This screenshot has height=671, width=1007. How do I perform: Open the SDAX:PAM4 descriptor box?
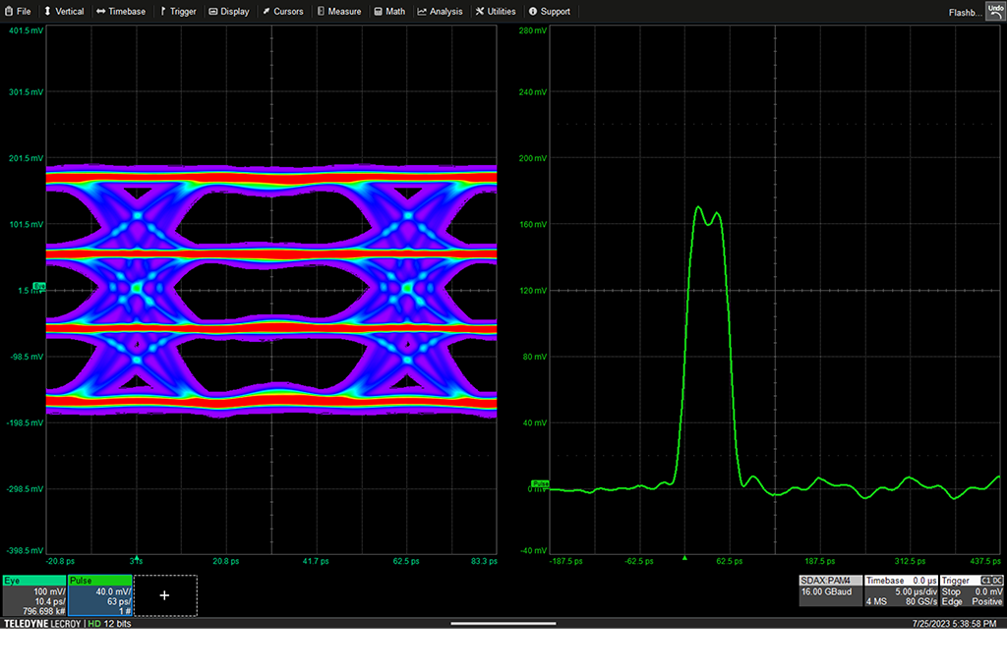pyautogui.click(x=831, y=590)
